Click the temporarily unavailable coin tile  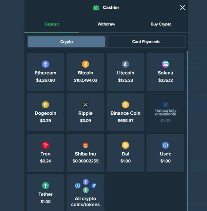[165, 112]
